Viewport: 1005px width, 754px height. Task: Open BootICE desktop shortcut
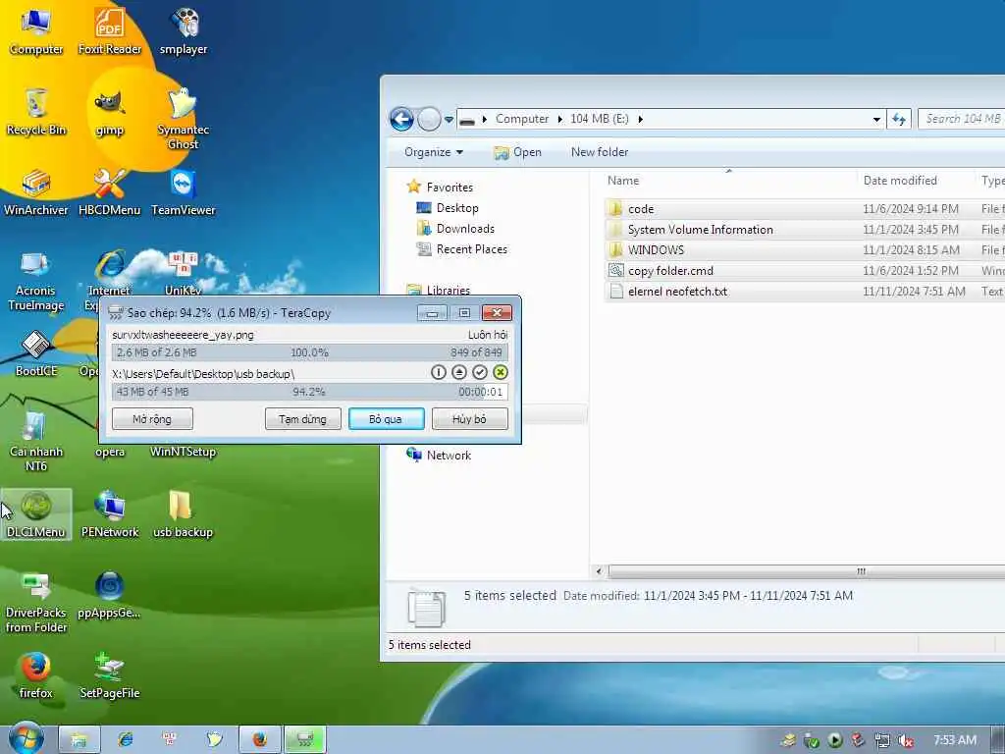coord(36,353)
